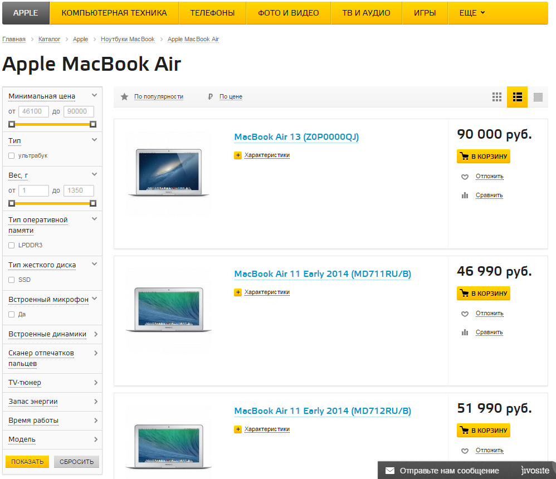Click heart icon for the 51 990 руб. product
The width and height of the screenshot is (556, 479).
(x=465, y=451)
